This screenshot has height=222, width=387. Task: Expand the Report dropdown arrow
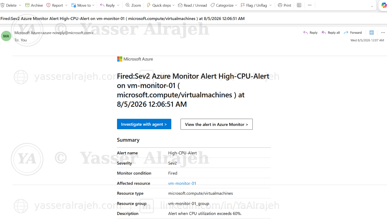click(66, 5)
